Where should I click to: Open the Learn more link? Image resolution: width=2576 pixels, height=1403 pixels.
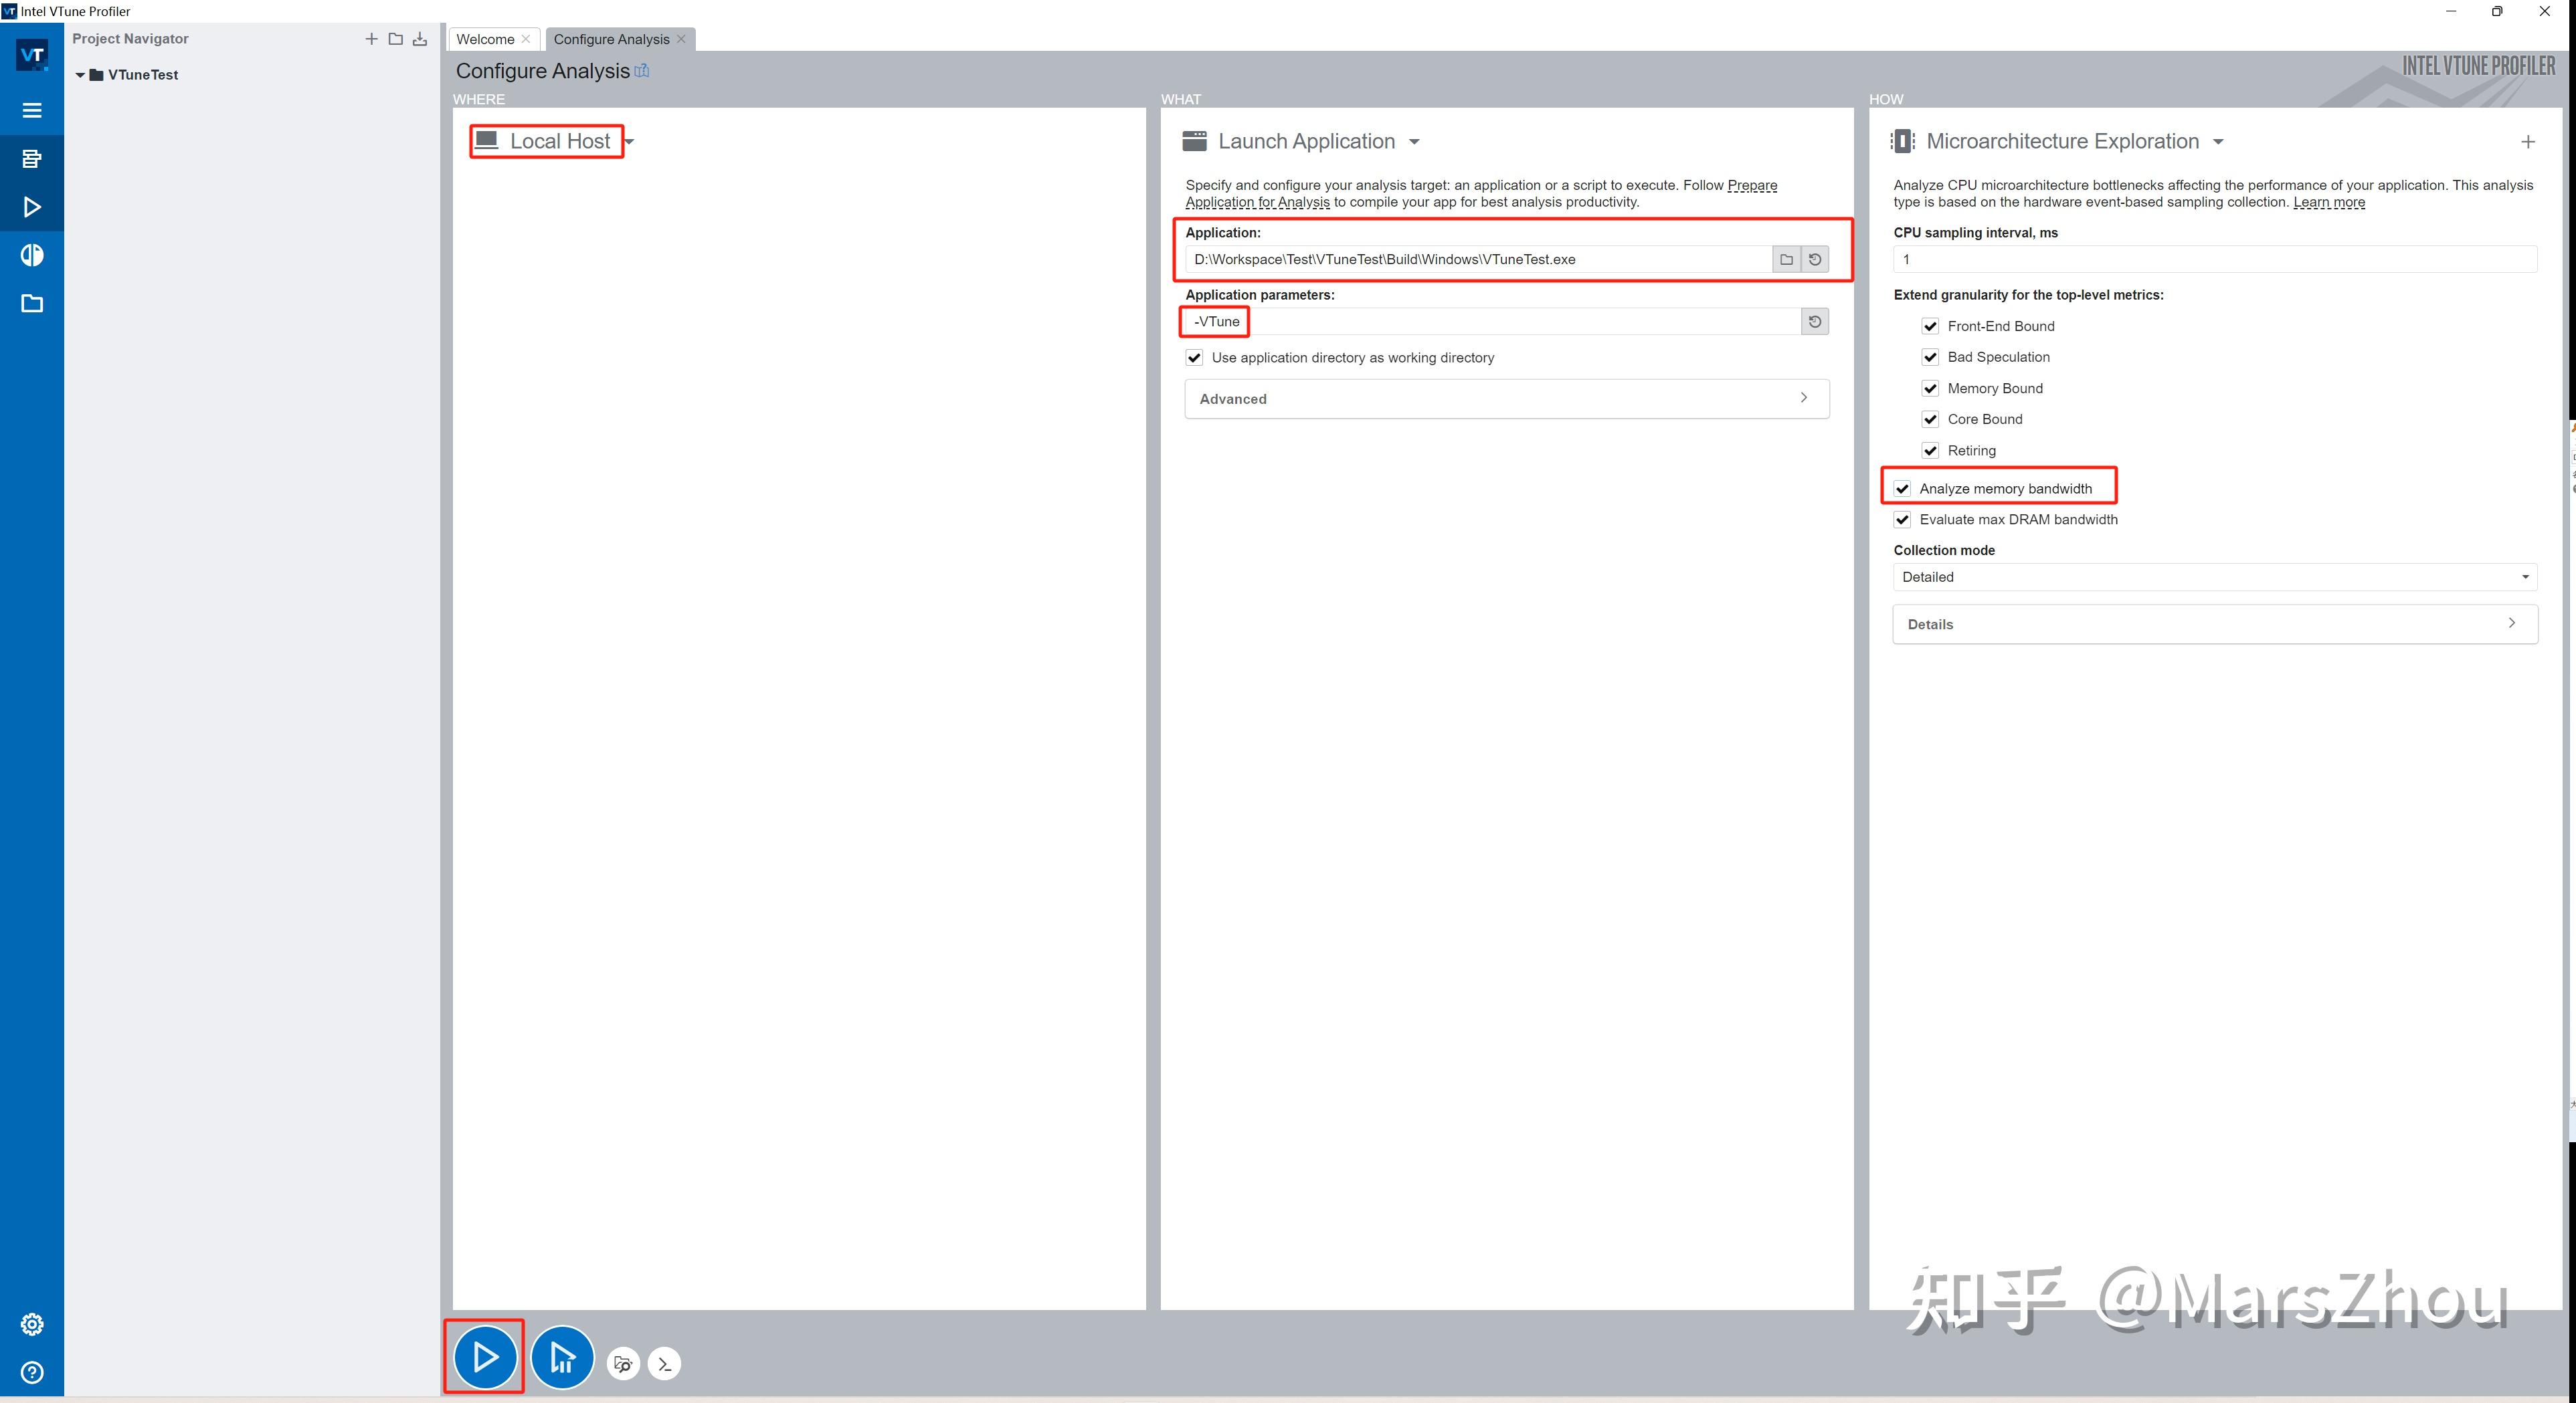pyautogui.click(x=2328, y=202)
